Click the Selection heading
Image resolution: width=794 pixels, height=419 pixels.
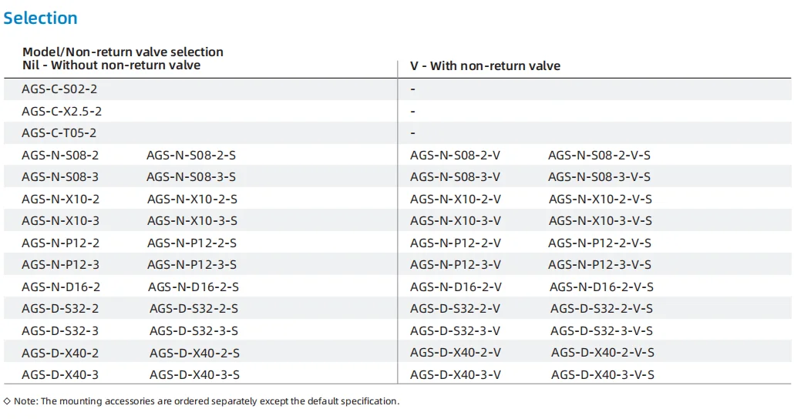pyautogui.click(x=40, y=18)
